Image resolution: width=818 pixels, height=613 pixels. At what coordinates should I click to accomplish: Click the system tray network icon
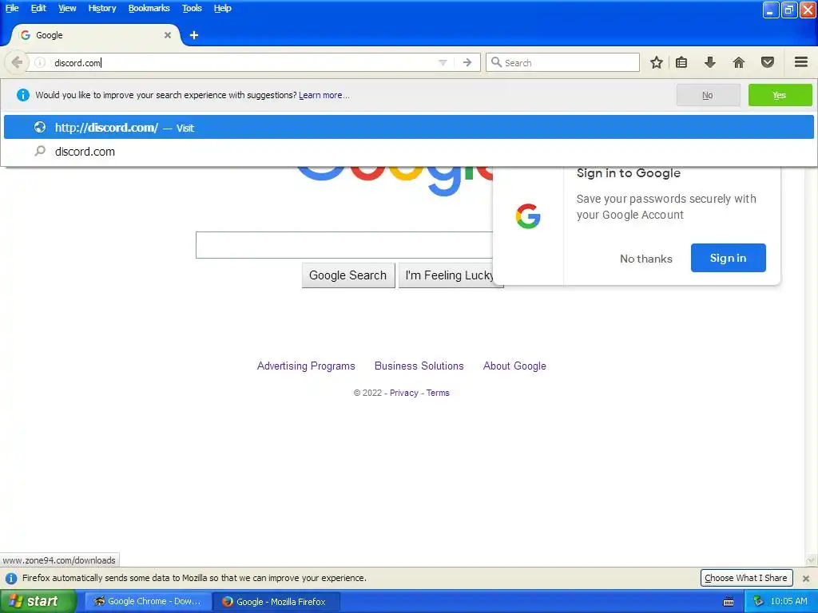coord(758,602)
